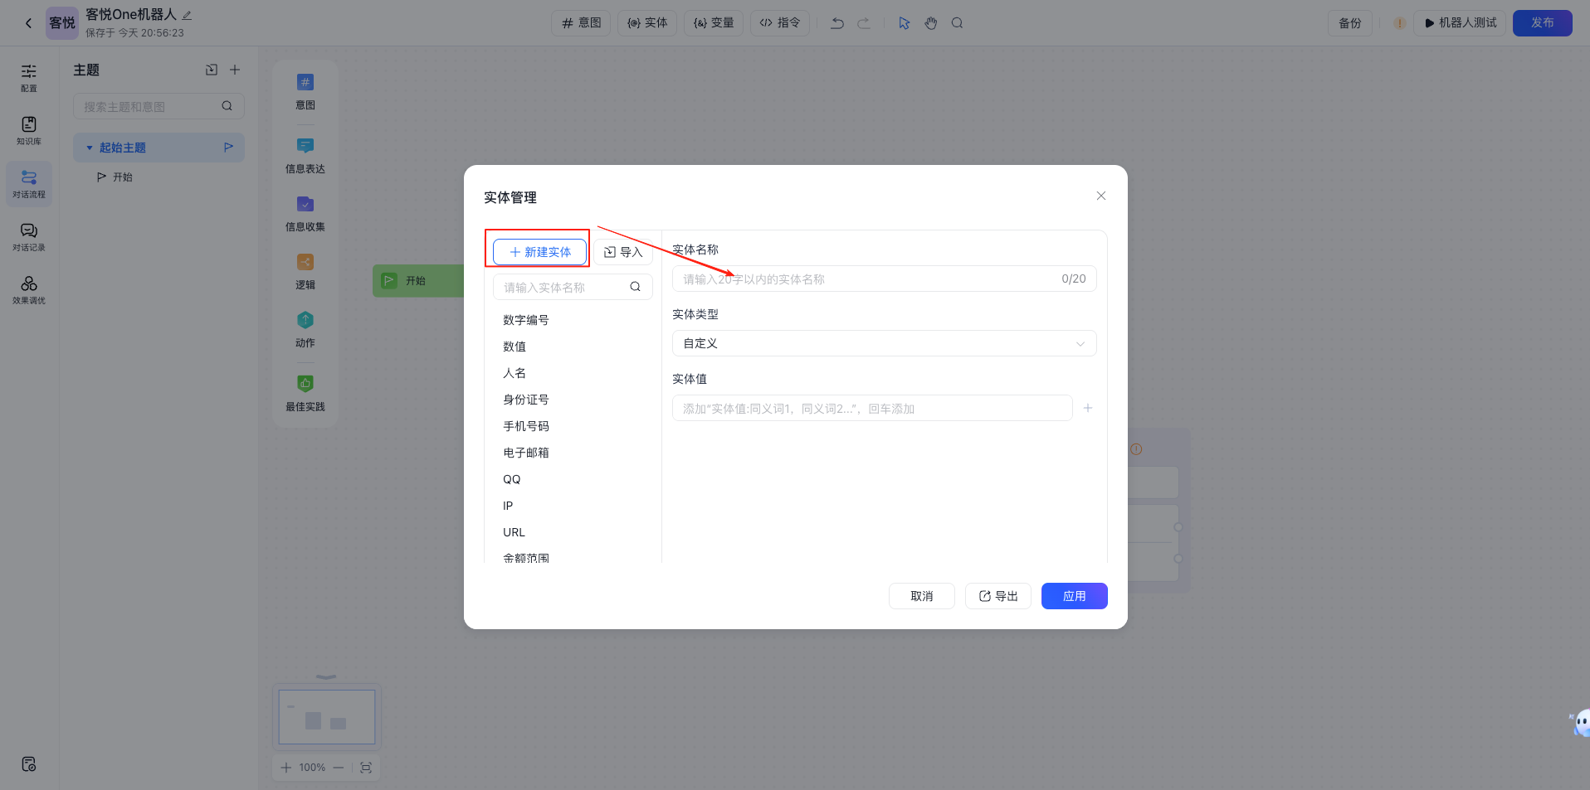Click the 实体名称 input field
The height and width of the screenshot is (790, 1590).
[867, 279]
